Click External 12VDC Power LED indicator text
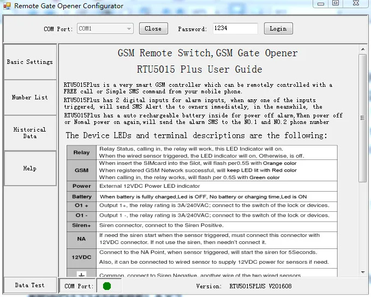371x297 pixels. (x=149, y=186)
